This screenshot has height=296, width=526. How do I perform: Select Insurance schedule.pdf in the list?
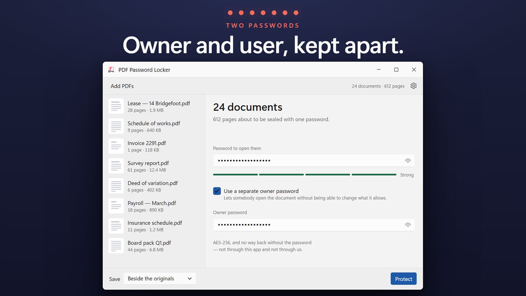[155, 223]
